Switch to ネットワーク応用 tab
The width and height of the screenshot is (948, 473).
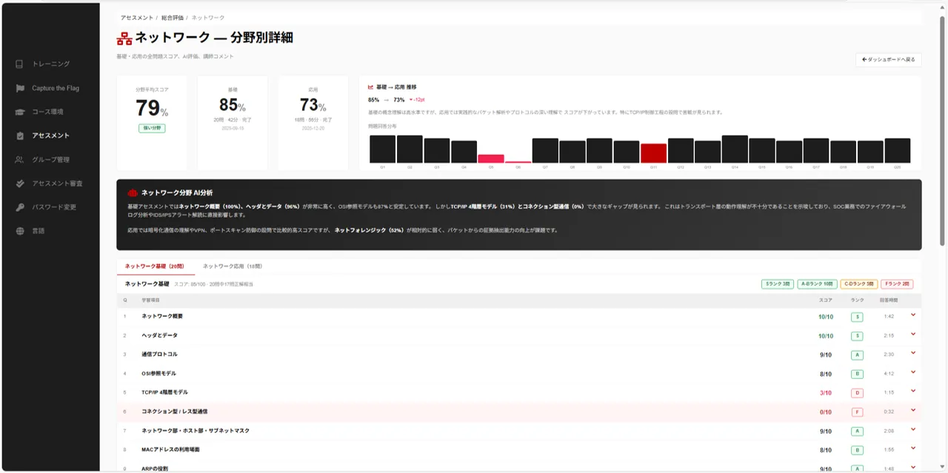pos(232,266)
